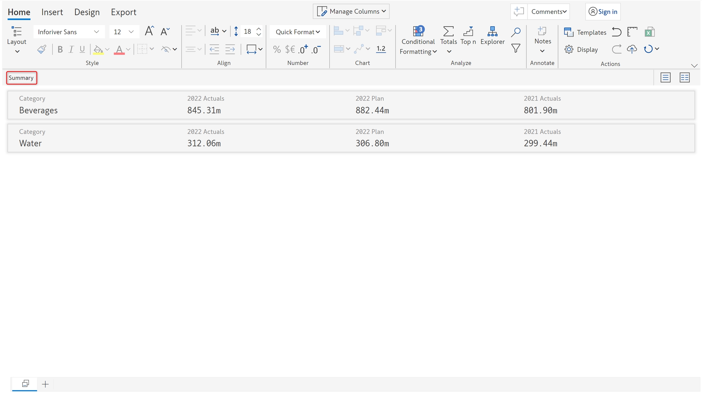Click the percent format icon
The width and height of the screenshot is (702, 394).
(x=277, y=49)
